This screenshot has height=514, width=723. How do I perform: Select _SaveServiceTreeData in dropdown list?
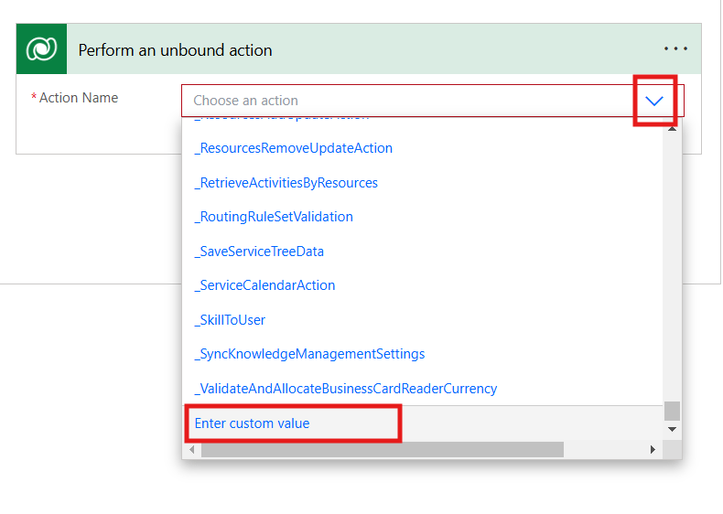pos(259,252)
